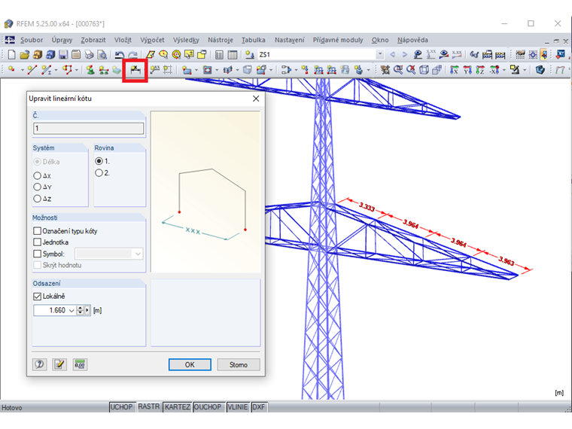Open the Nástroje menu

221,40
